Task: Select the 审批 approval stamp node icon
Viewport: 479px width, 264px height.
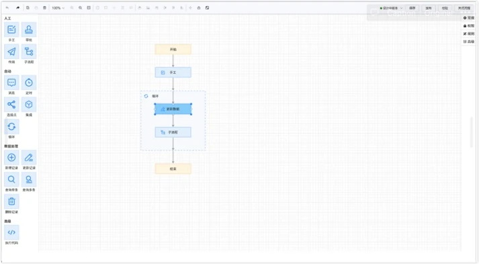Action: click(29, 30)
